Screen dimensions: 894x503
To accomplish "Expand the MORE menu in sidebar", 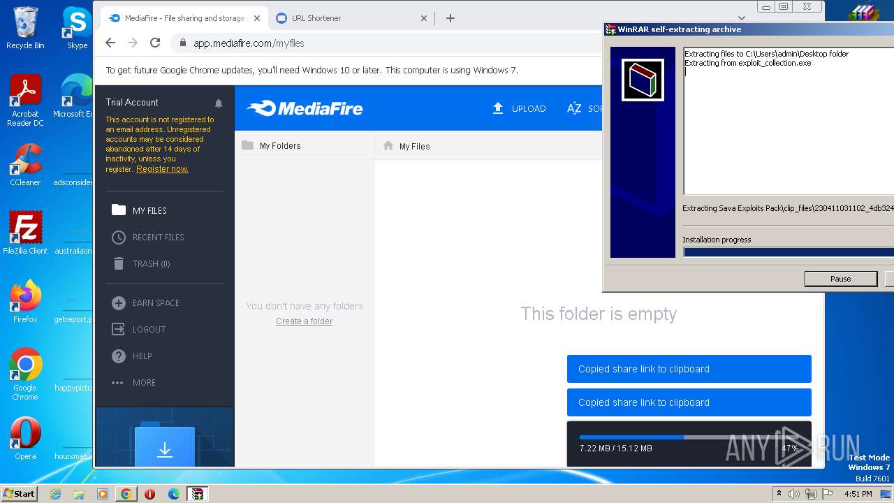I will click(133, 382).
